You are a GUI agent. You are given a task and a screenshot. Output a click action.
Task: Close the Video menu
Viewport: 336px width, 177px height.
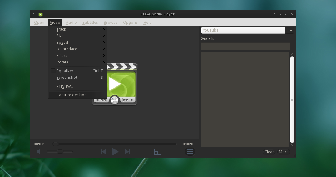coord(55,22)
